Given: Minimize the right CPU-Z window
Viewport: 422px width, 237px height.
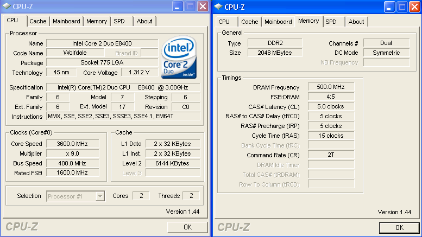Looking at the screenshot, I should [x=389, y=7].
